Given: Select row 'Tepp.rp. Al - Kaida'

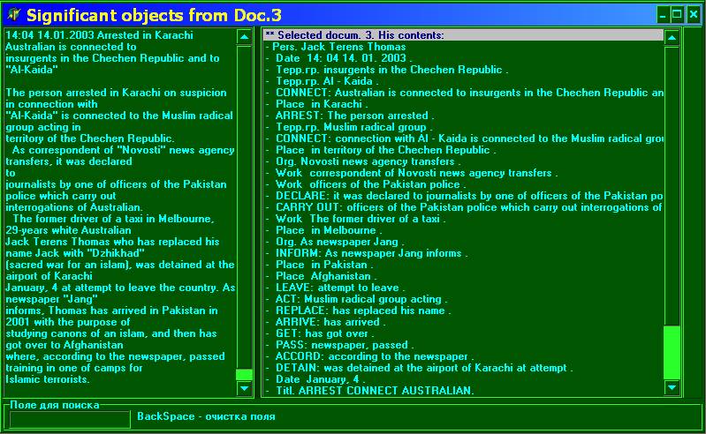Looking at the screenshot, I should (463, 81).
